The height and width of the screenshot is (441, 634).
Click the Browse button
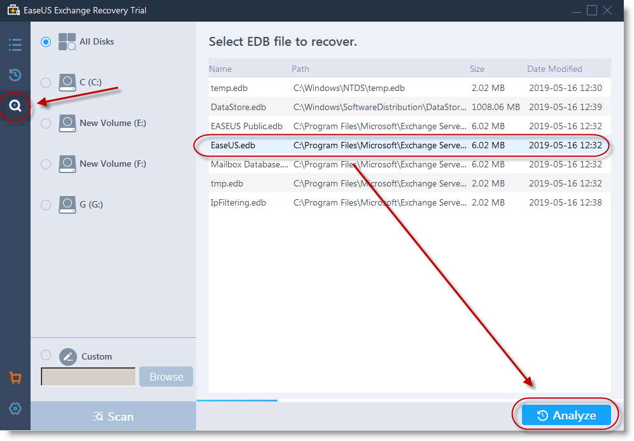[x=166, y=377]
